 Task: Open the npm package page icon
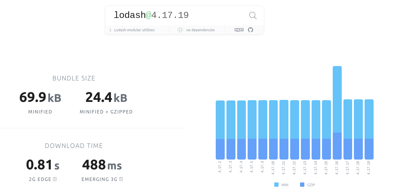239,30
